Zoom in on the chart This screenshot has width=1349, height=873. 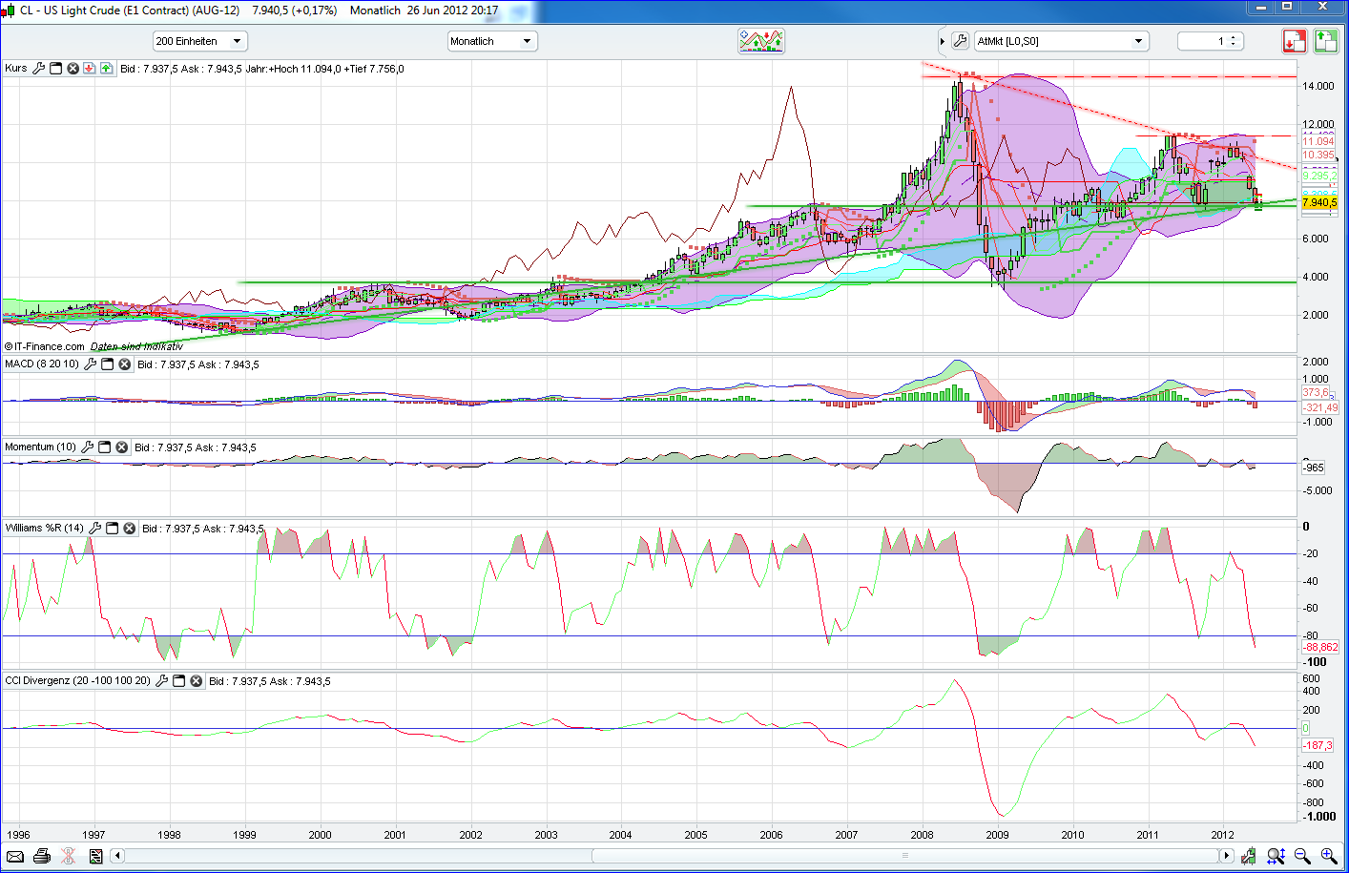(1328, 856)
